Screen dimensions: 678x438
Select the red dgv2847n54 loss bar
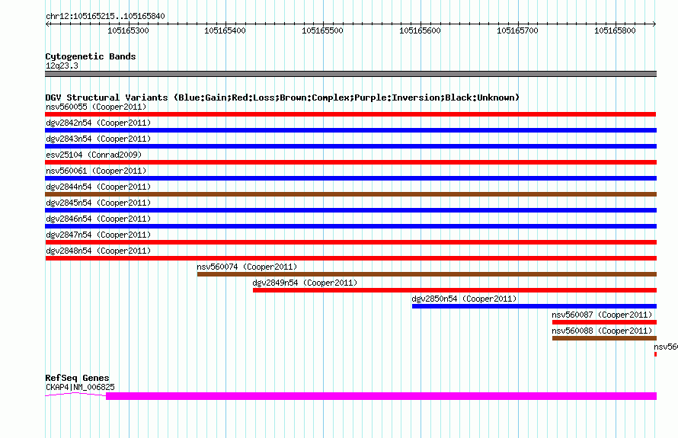pos(350,242)
